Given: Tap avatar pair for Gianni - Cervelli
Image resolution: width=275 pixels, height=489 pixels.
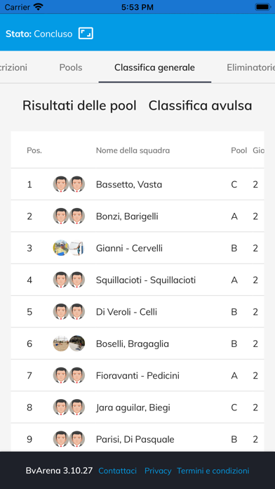Looking at the screenshot, I should pyautogui.click(x=69, y=248).
